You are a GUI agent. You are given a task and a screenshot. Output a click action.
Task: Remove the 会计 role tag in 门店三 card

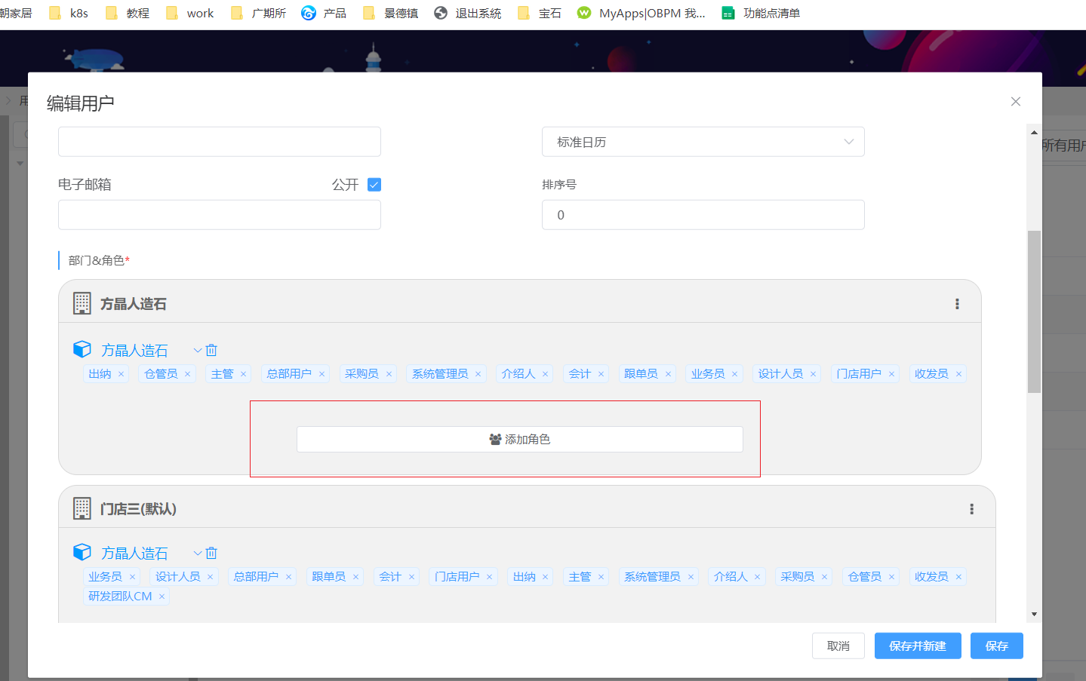point(411,577)
